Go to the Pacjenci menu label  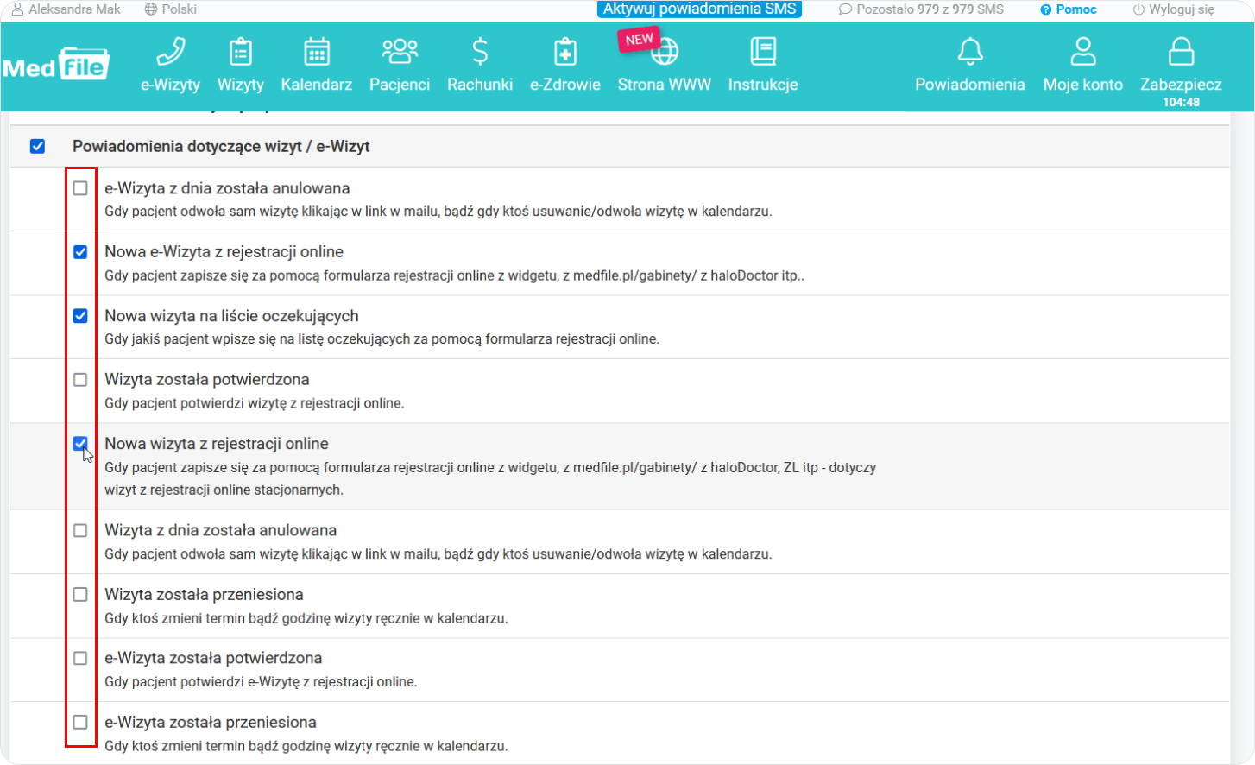tap(400, 85)
